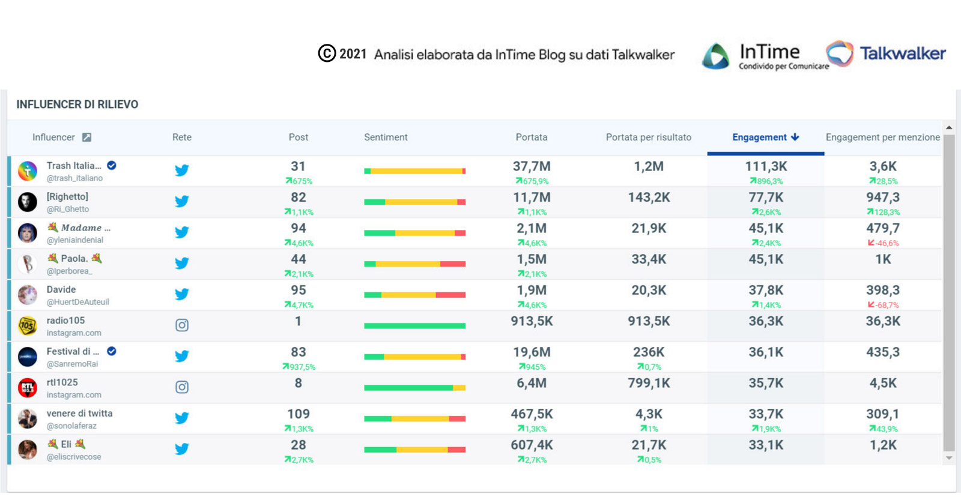Viewport: 961px width, 497px height.
Task: Click the scroll down arrow
Action: click(949, 458)
